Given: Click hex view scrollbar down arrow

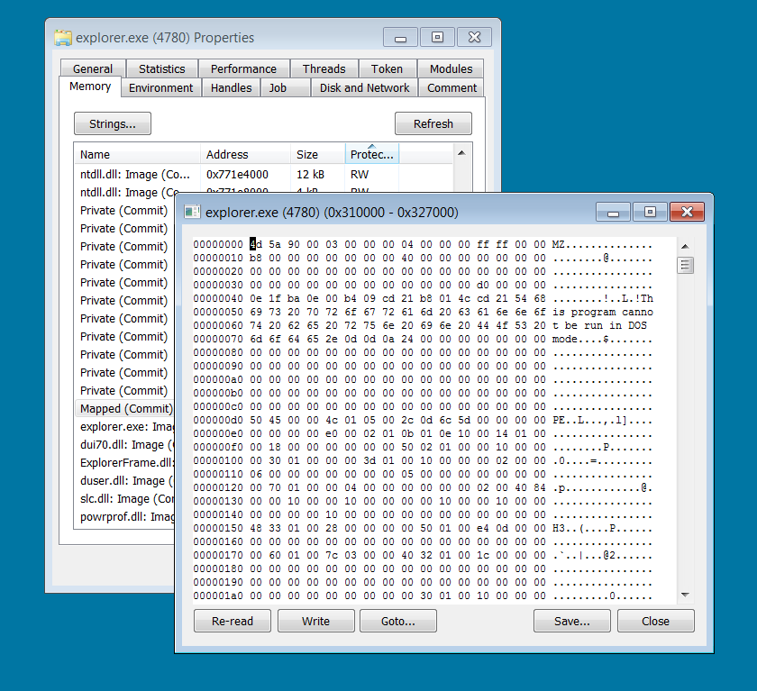Looking at the screenshot, I should [685, 595].
